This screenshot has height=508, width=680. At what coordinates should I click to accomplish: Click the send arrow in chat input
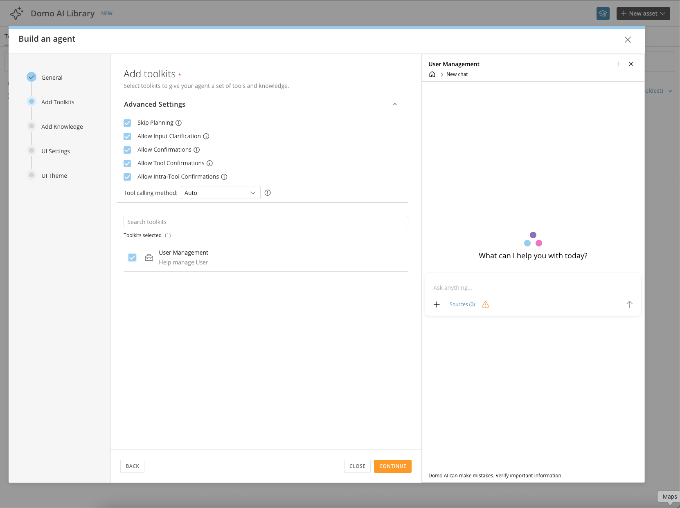coord(629,304)
